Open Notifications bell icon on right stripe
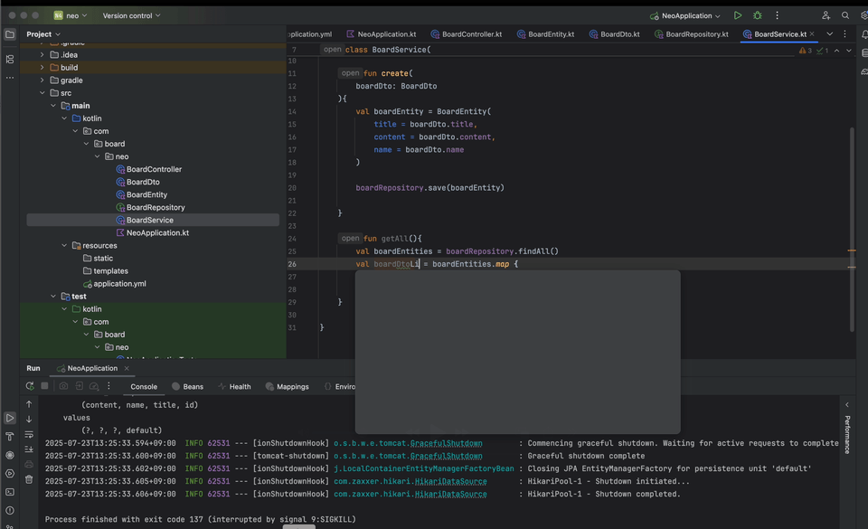 (x=864, y=34)
